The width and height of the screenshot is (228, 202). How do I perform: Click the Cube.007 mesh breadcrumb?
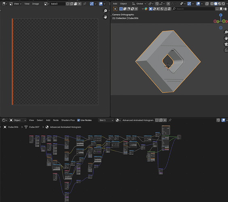coord(32,127)
